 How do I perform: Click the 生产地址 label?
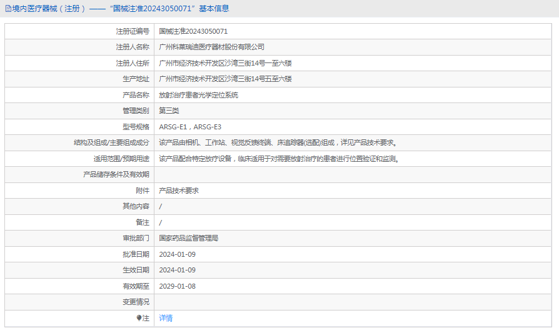136,79
